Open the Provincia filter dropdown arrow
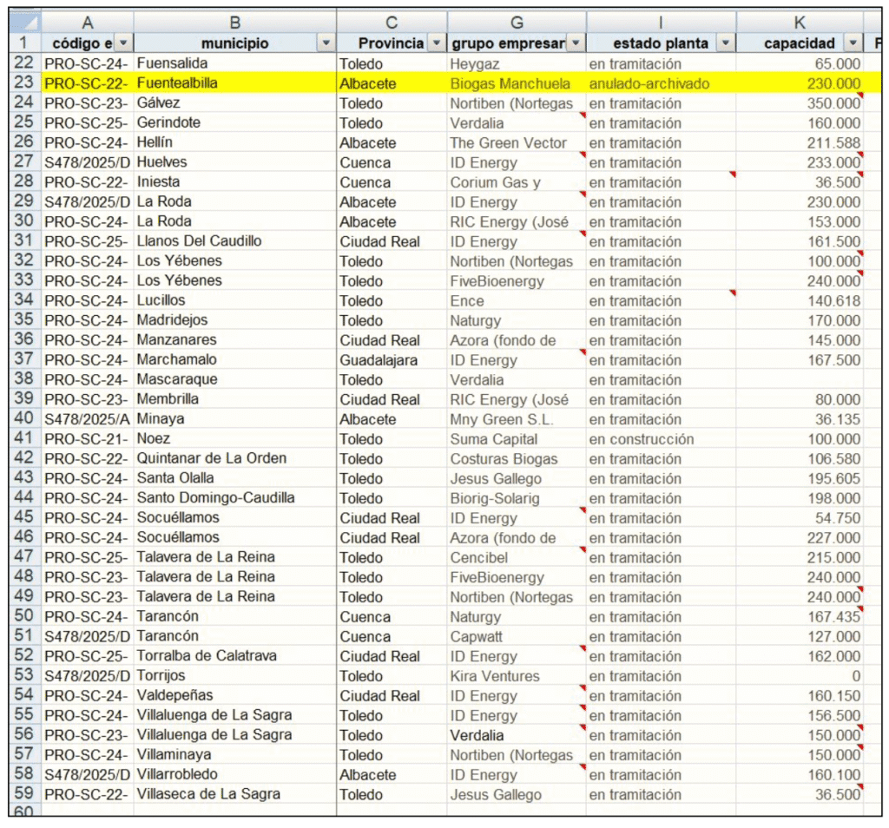This screenshot has width=889, height=828. (436, 43)
